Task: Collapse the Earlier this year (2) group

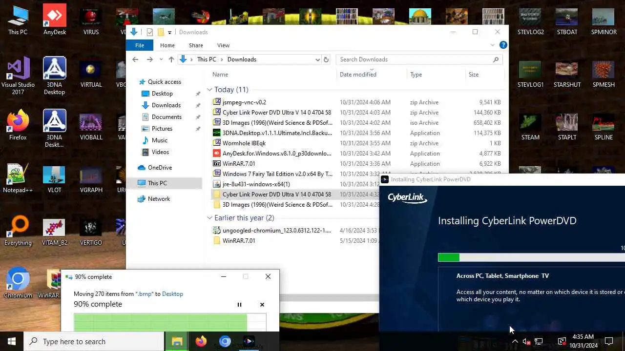Action: tap(209, 218)
